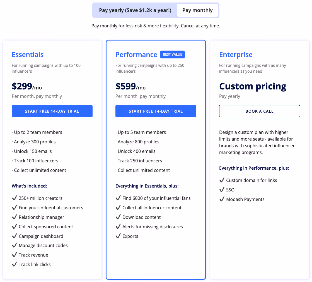
Task: Click the $599/mo price text
Action: click(x=130, y=87)
